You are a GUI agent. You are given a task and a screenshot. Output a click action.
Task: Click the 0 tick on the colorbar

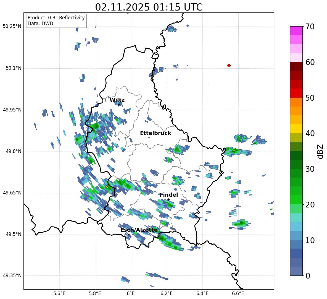point(308,276)
